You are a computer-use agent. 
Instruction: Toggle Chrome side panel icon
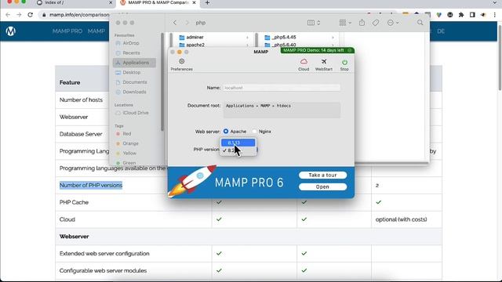coord(472,15)
